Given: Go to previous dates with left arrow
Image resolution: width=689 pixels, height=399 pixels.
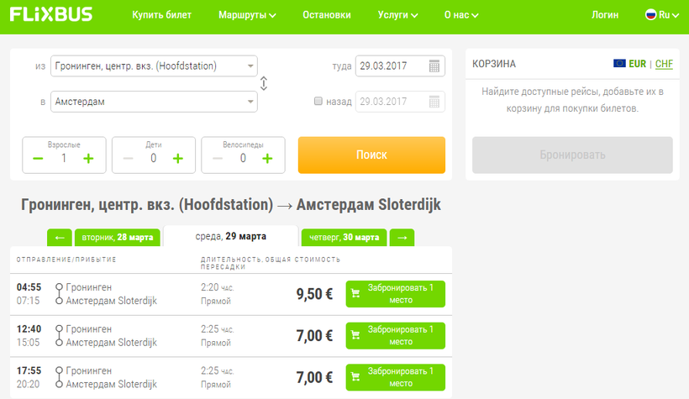Looking at the screenshot, I should tap(59, 238).
